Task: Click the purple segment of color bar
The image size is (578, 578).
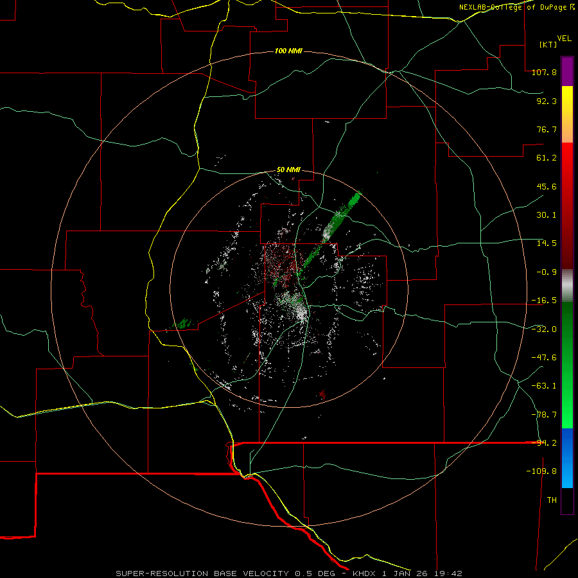Action: coord(567,71)
